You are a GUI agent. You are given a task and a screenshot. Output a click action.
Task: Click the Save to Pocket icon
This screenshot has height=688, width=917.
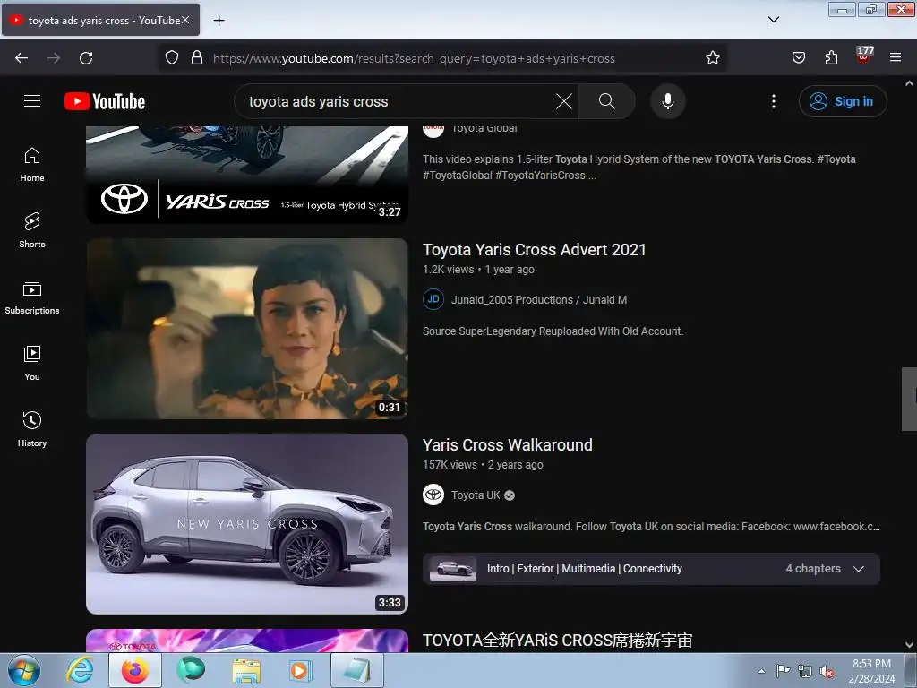pyautogui.click(x=798, y=58)
